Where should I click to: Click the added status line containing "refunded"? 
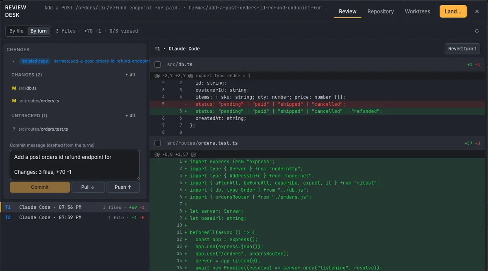pyautogui.click(x=317, y=111)
